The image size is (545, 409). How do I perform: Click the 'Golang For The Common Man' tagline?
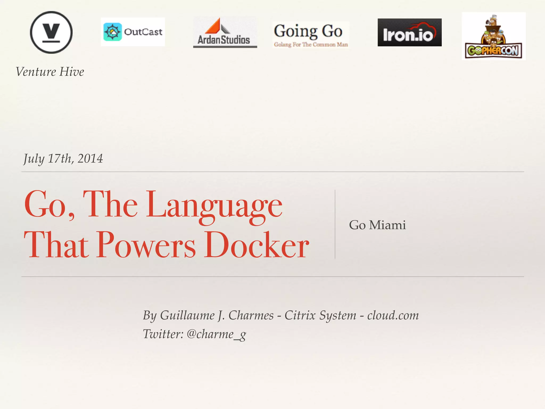pyautogui.click(x=311, y=45)
